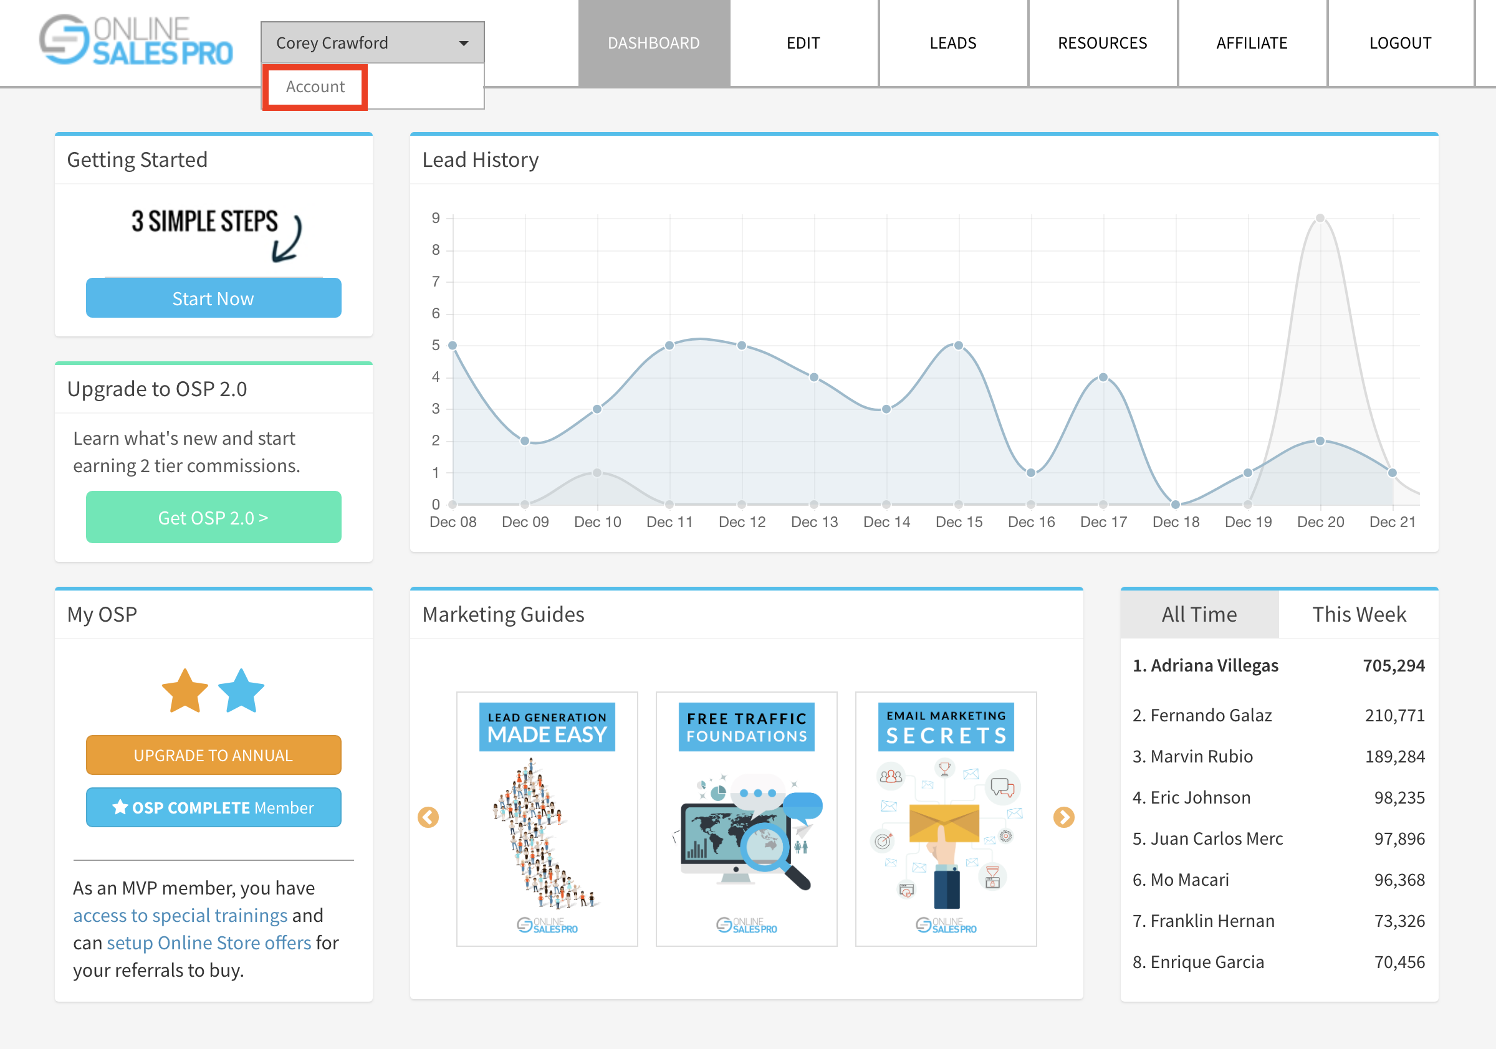1496x1049 pixels.
Task: Open Free Traffic Foundations guide
Action: coord(747,819)
